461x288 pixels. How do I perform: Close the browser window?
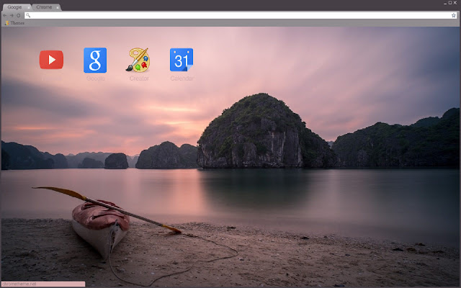455,3
